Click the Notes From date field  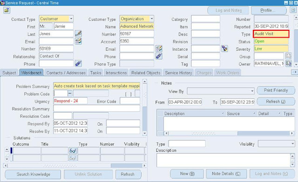click(185, 102)
